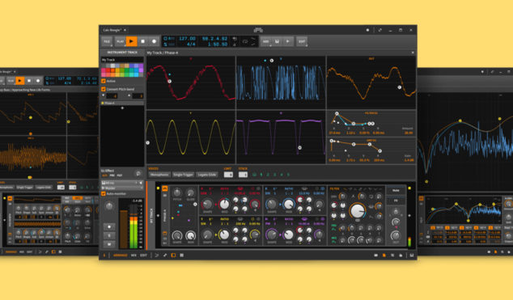513x300 pixels.
Task: Toggle the Convert Pitch-bend checkbox
Action: point(104,89)
